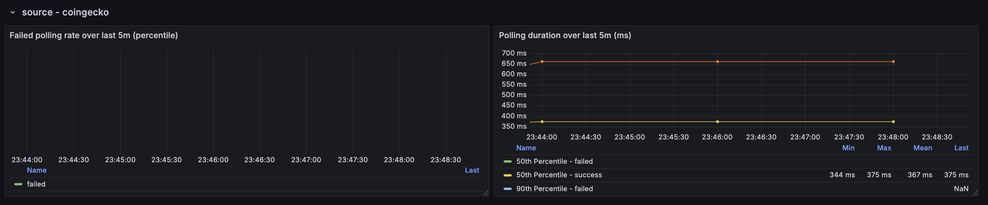
Task: Sort failed polling legend by Last
Action: pyautogui.click(x=472, y=170)
